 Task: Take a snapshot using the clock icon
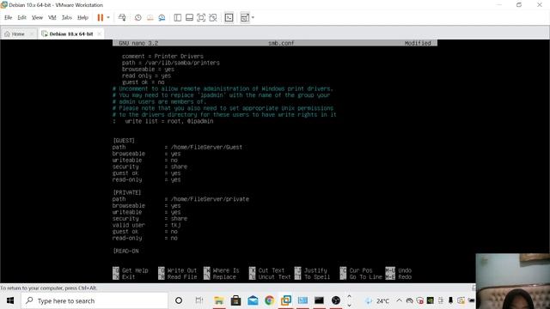(x=137, y=17)
